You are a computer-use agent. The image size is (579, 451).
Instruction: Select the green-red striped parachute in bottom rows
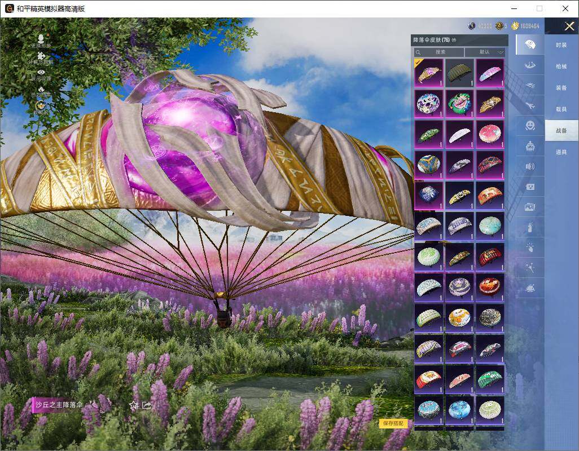(x=490, y=379)
